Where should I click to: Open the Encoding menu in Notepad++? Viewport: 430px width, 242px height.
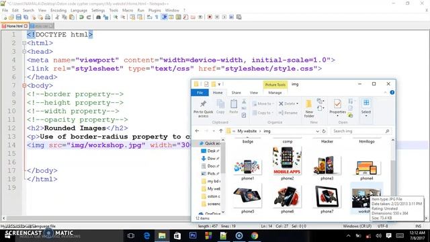click(x=58, y=10)
